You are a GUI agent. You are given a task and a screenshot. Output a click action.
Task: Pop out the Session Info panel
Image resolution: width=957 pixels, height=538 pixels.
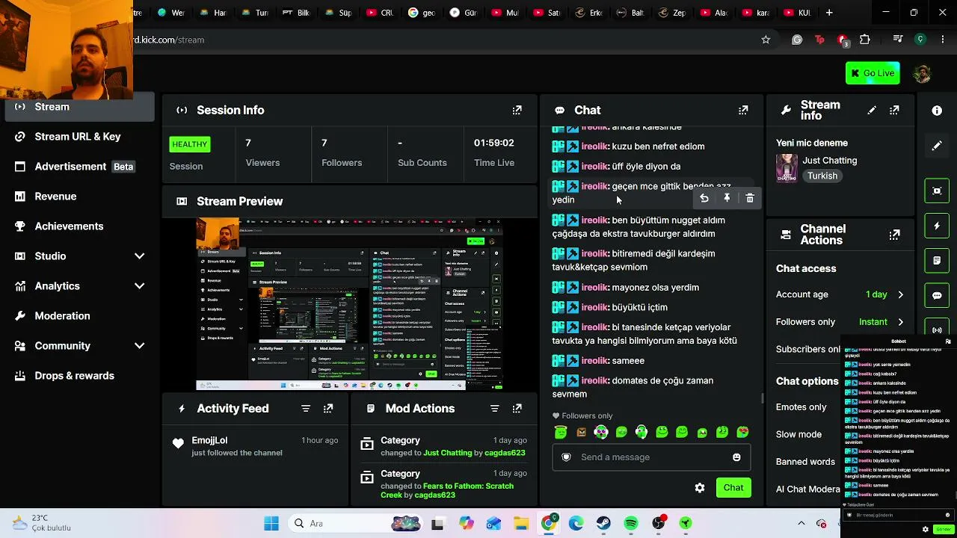pyautogui.click(x=517, y=110)
